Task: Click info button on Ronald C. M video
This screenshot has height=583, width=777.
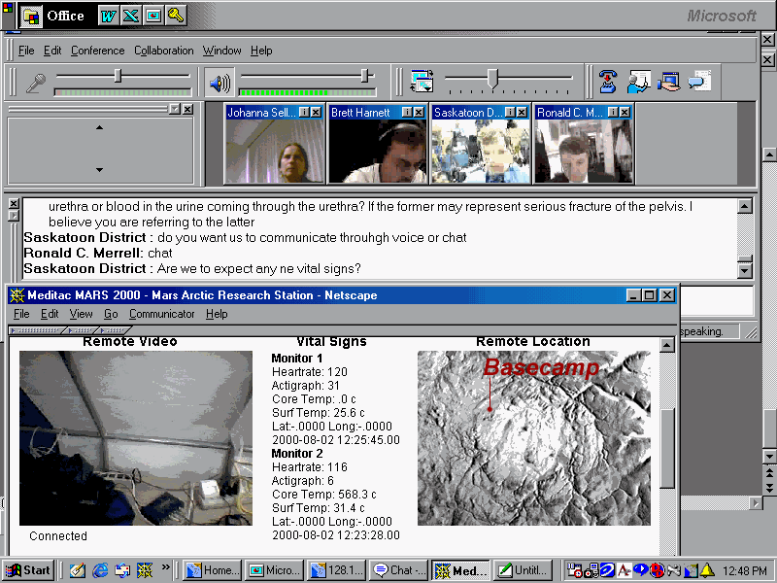Action: [613, 113]
